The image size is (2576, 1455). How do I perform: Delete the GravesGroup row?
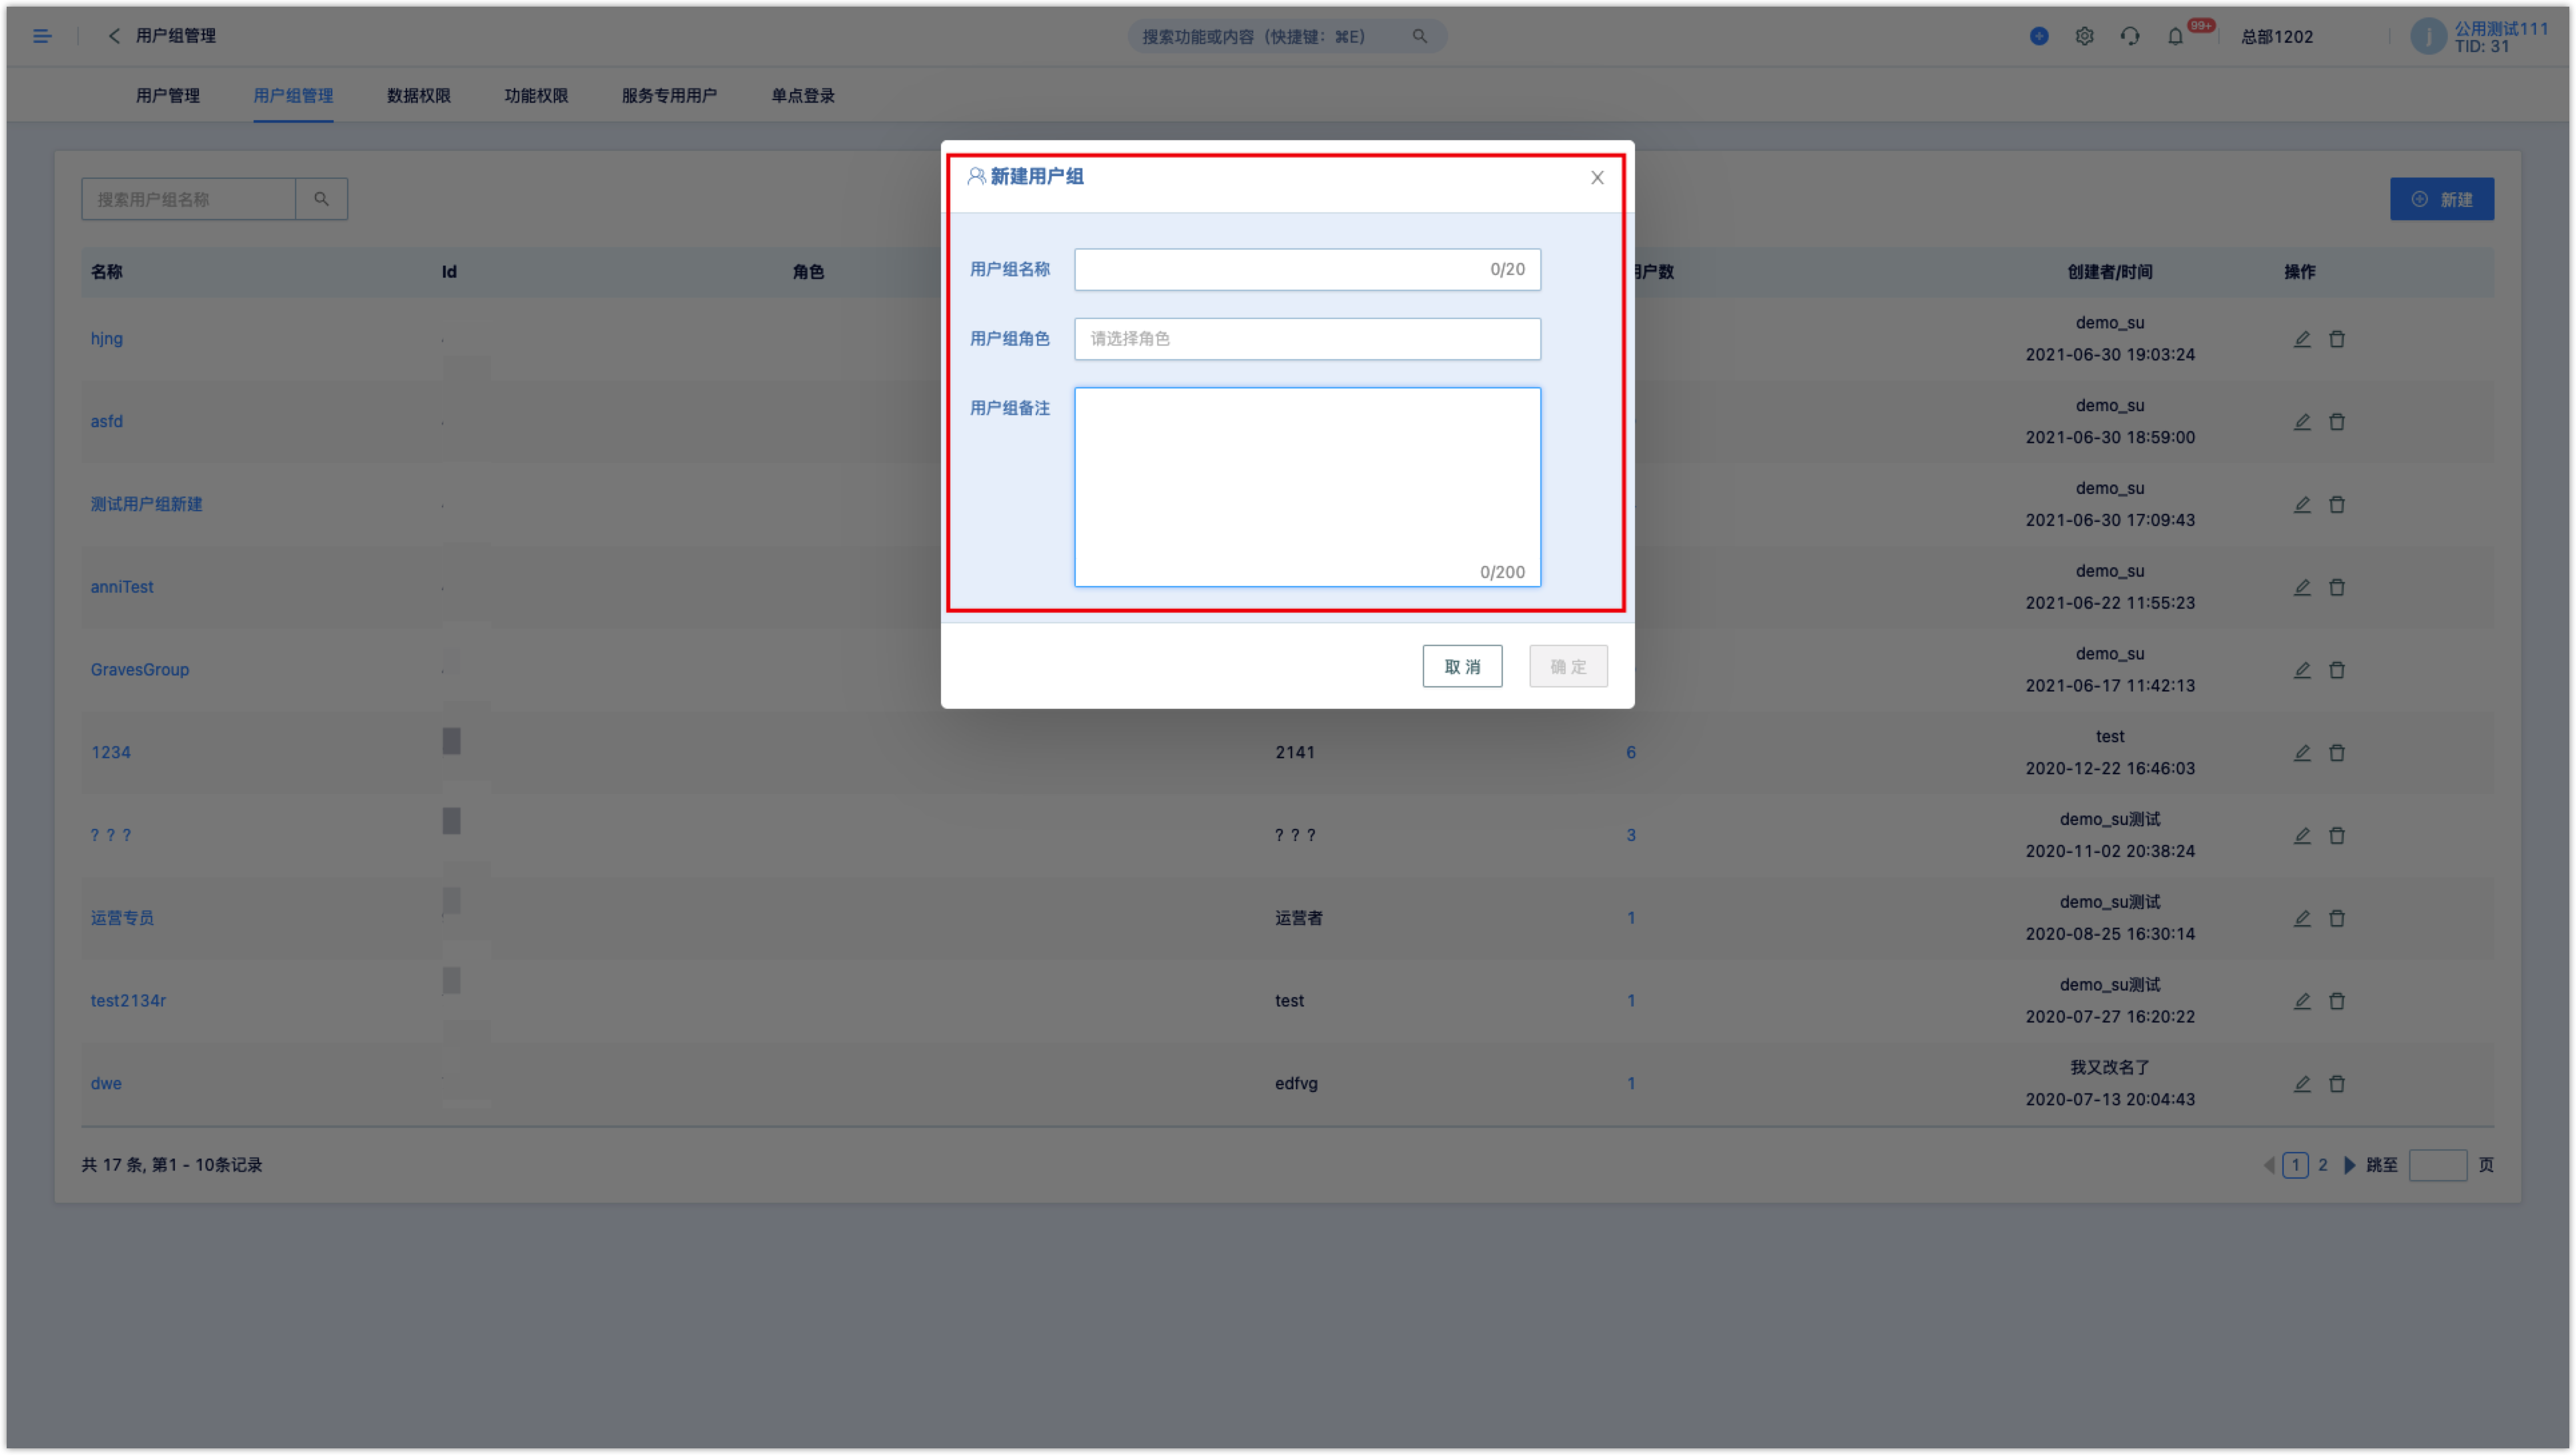(x=2337, y=670)
